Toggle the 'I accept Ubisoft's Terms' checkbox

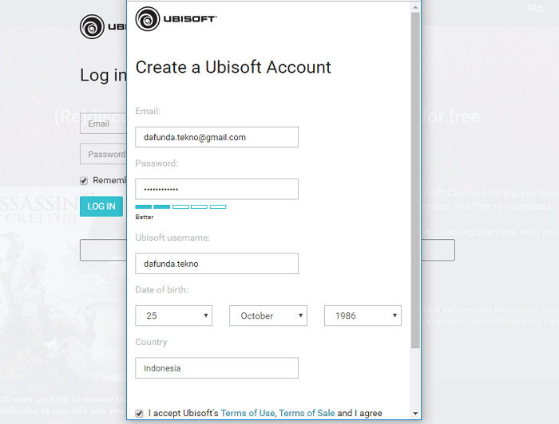(140, 414)
